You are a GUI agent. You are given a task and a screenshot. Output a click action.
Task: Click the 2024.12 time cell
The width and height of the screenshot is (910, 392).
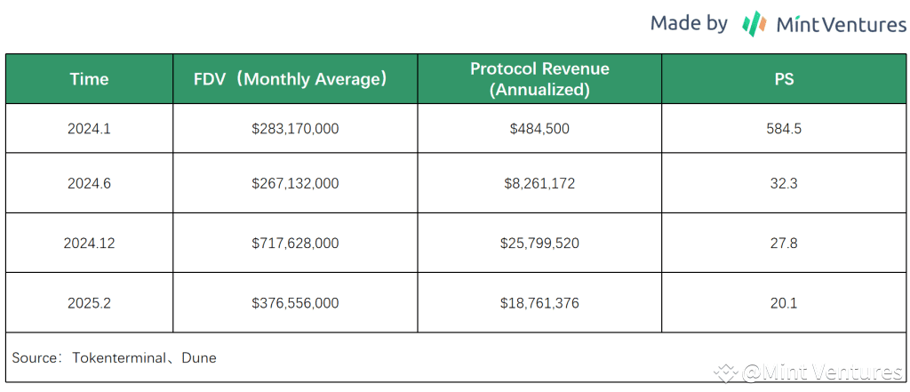click(89, 243)
